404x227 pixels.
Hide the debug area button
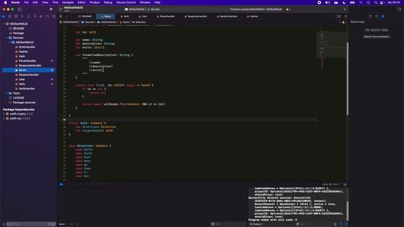tap(345, 184)
